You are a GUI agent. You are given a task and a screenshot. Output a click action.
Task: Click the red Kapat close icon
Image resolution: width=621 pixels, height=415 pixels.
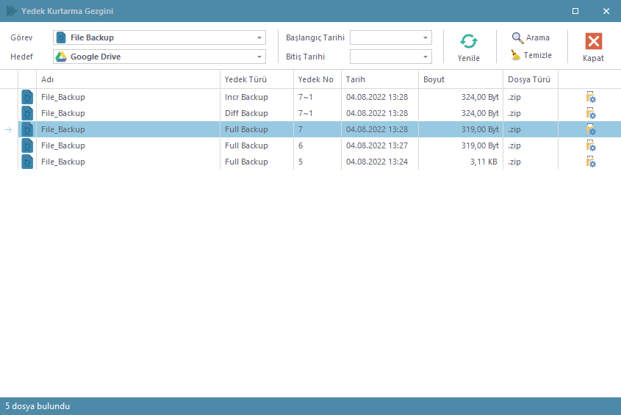593,41
